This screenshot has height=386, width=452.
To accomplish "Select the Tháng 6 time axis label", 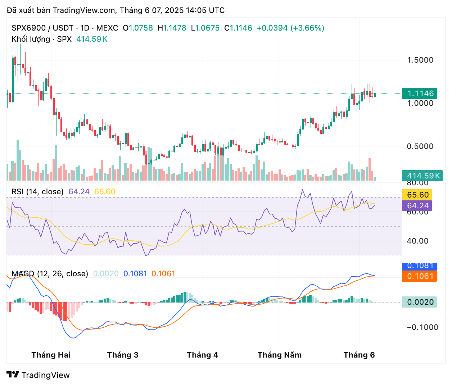I will point(359,355).
